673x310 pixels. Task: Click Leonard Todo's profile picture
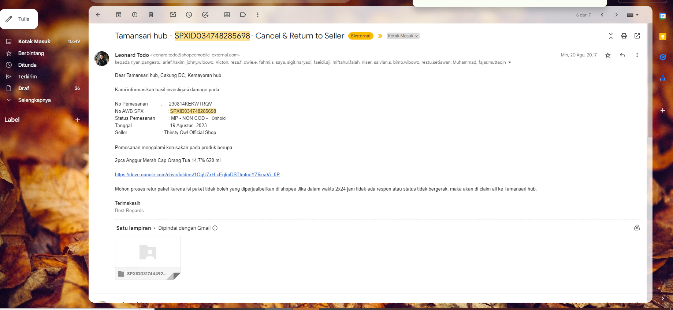(x=102, y=59)
